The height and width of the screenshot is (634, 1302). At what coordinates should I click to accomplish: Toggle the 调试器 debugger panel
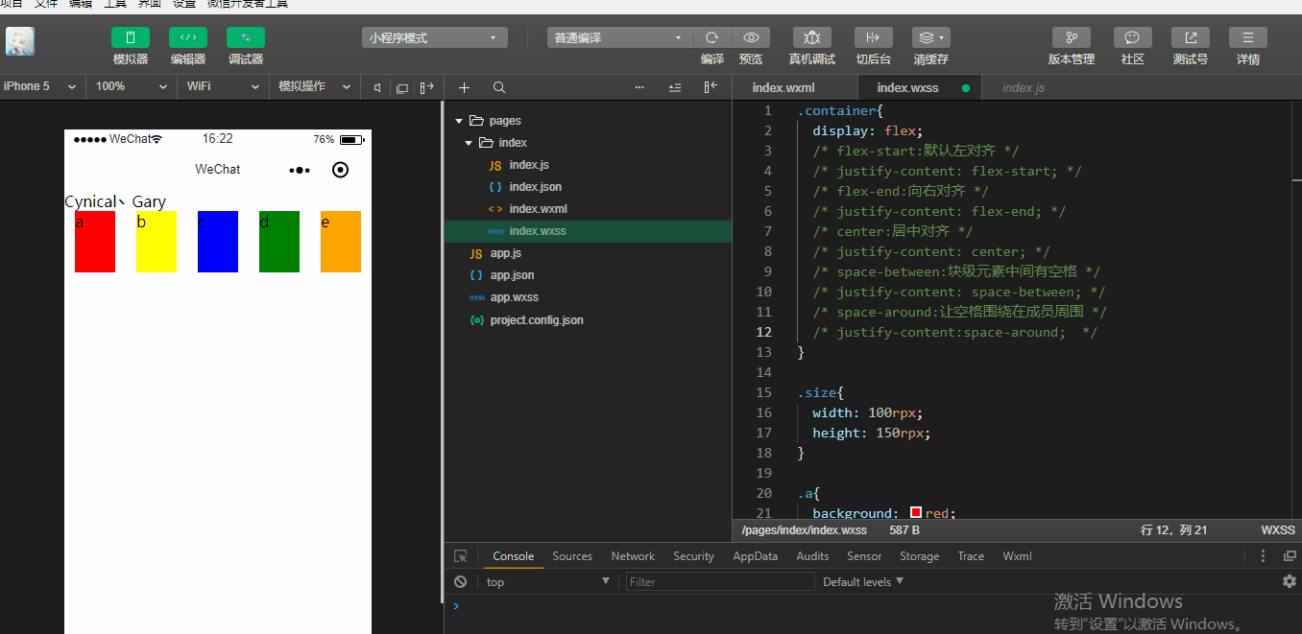[x=246, y=38]
